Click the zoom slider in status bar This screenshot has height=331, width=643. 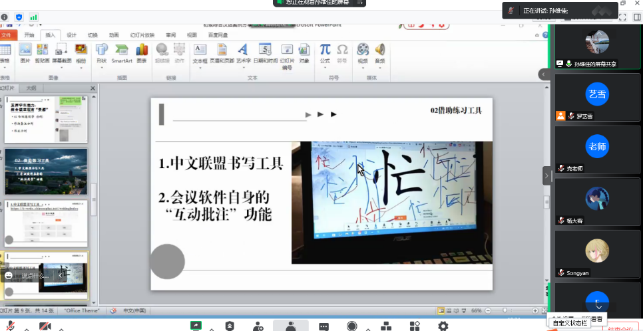[506, 310]
